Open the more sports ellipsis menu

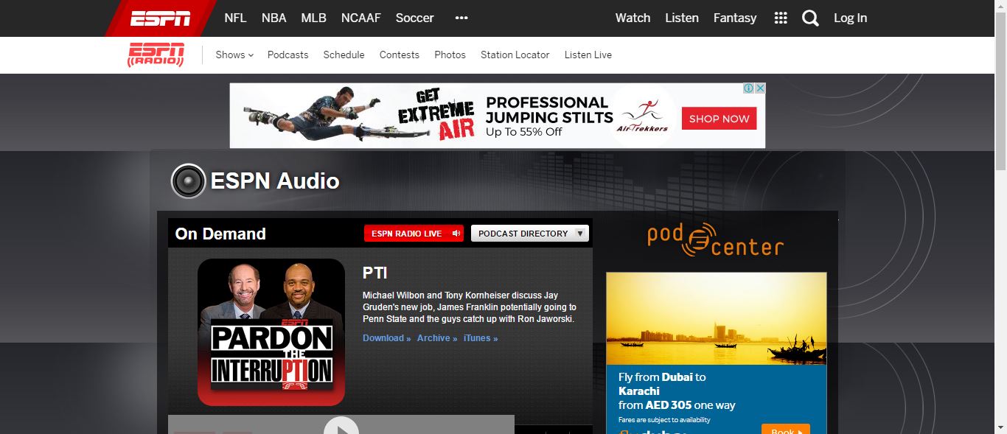coord(461,18)
